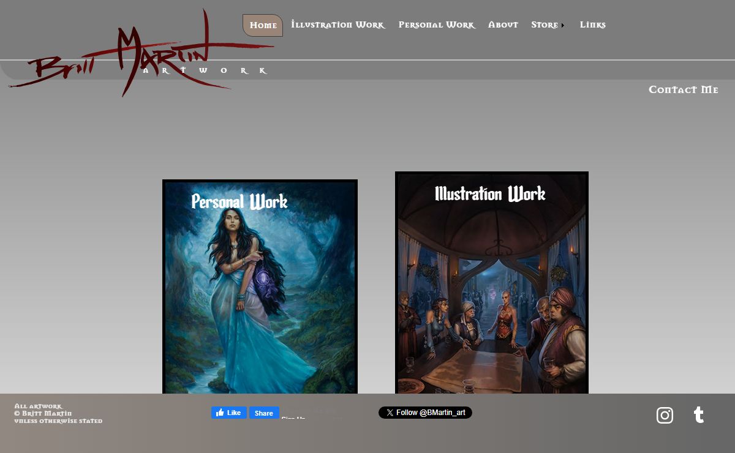Image resolution: width=735 pixels, height=453 pixels.
Task: Open the Illustration Work artwork thumbnail
Action: [x=492, y=283]
